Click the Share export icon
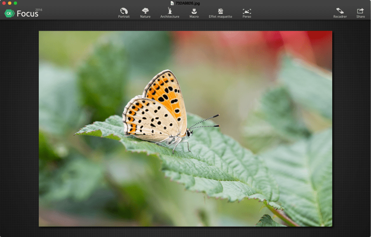 (360, 12)
